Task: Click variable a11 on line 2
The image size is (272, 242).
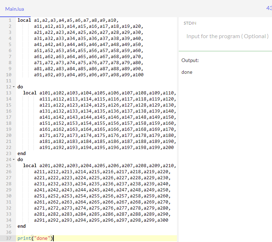Action: click(38, 26)
